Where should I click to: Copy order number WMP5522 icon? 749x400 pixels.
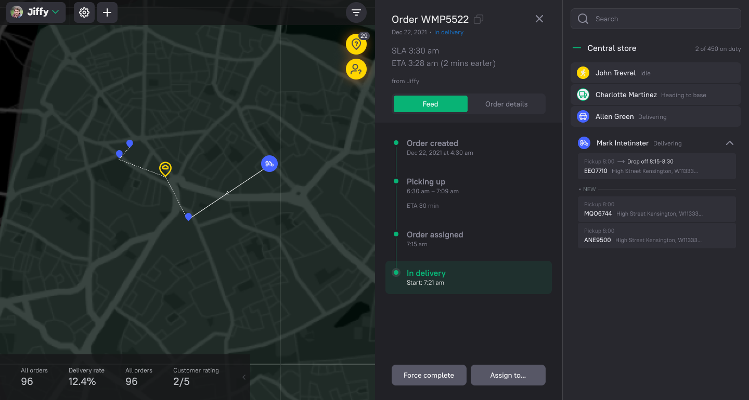(479, 19)
